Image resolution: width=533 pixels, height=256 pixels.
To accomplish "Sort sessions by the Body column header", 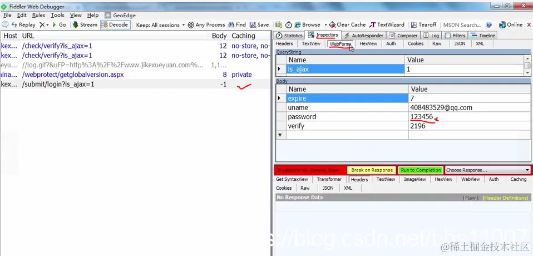I will 219,36.
